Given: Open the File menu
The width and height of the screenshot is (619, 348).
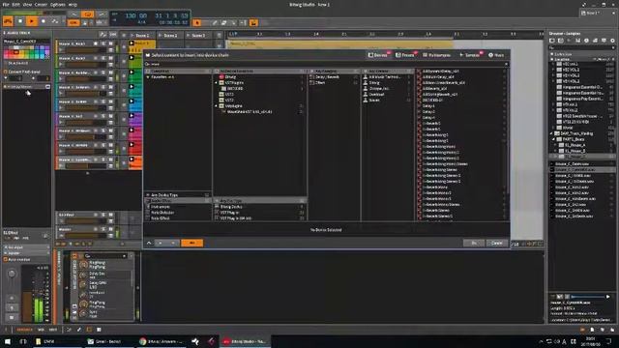Looking at the screenshot, I should 6,4.
